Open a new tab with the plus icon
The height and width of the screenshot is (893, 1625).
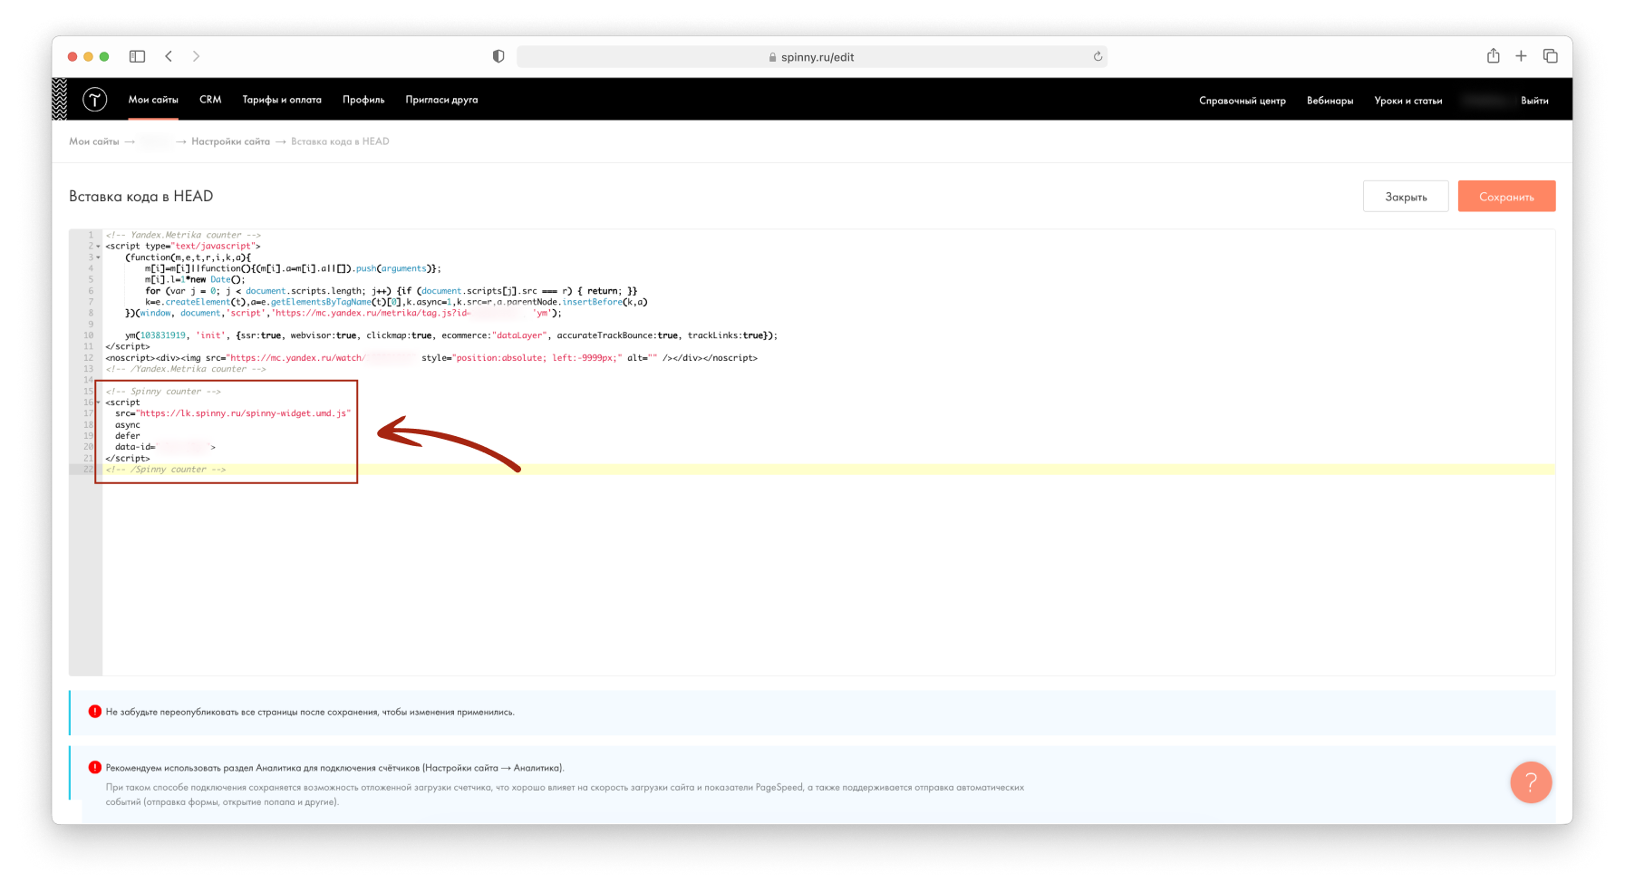click(x=1521, y=56)
